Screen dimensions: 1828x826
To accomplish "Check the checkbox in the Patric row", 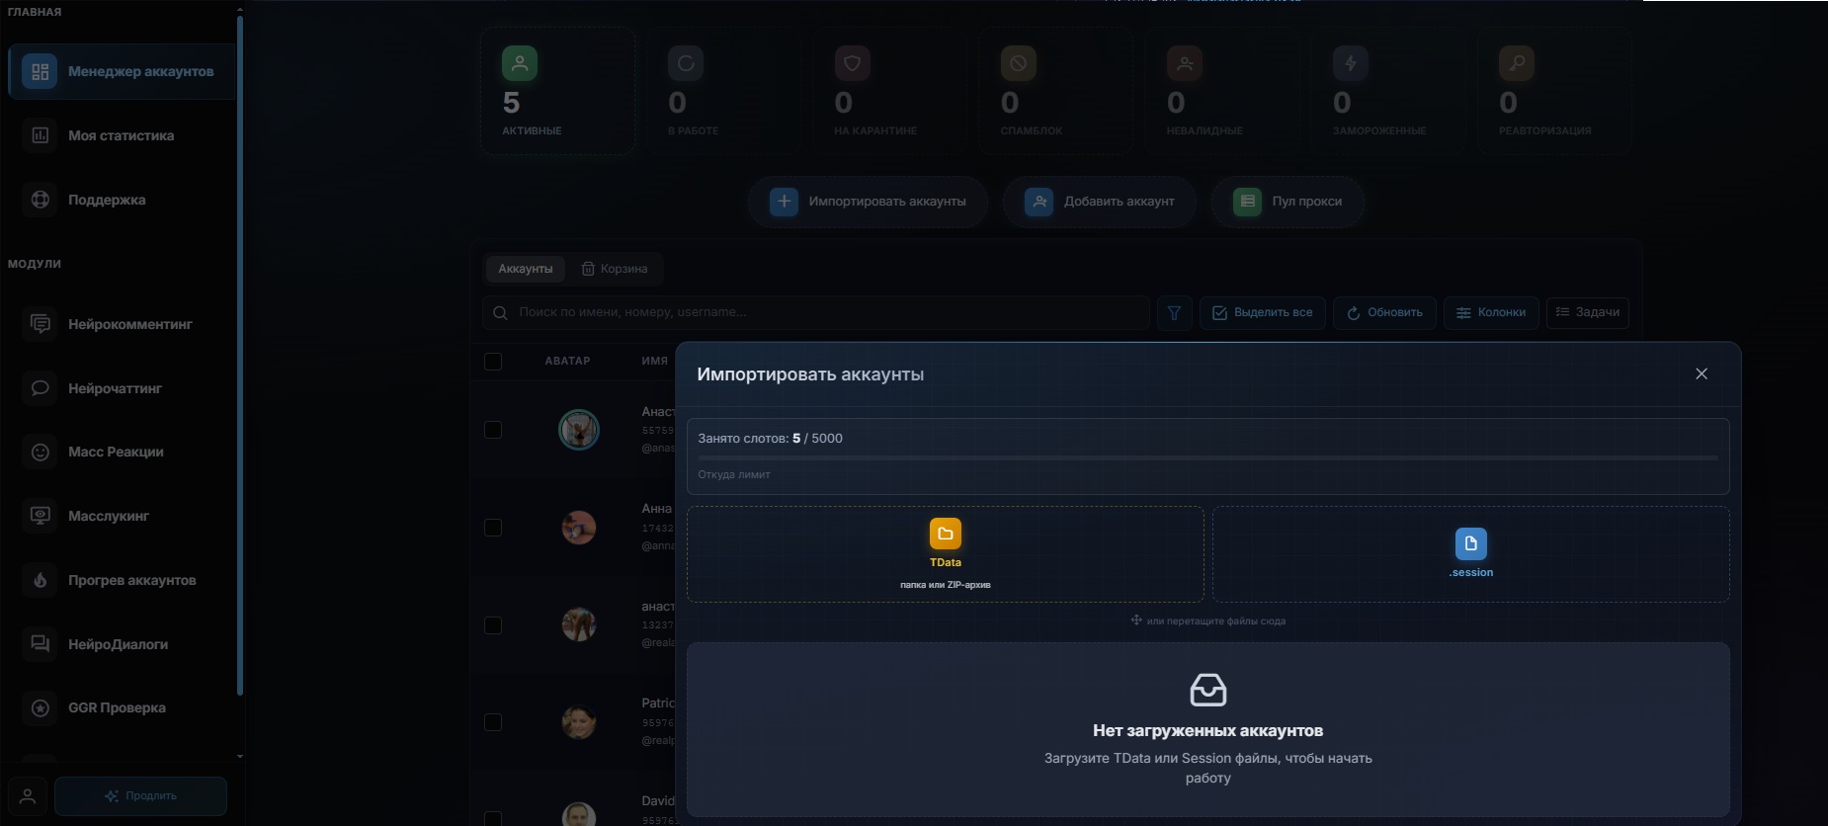I will [x=493, y=722].
